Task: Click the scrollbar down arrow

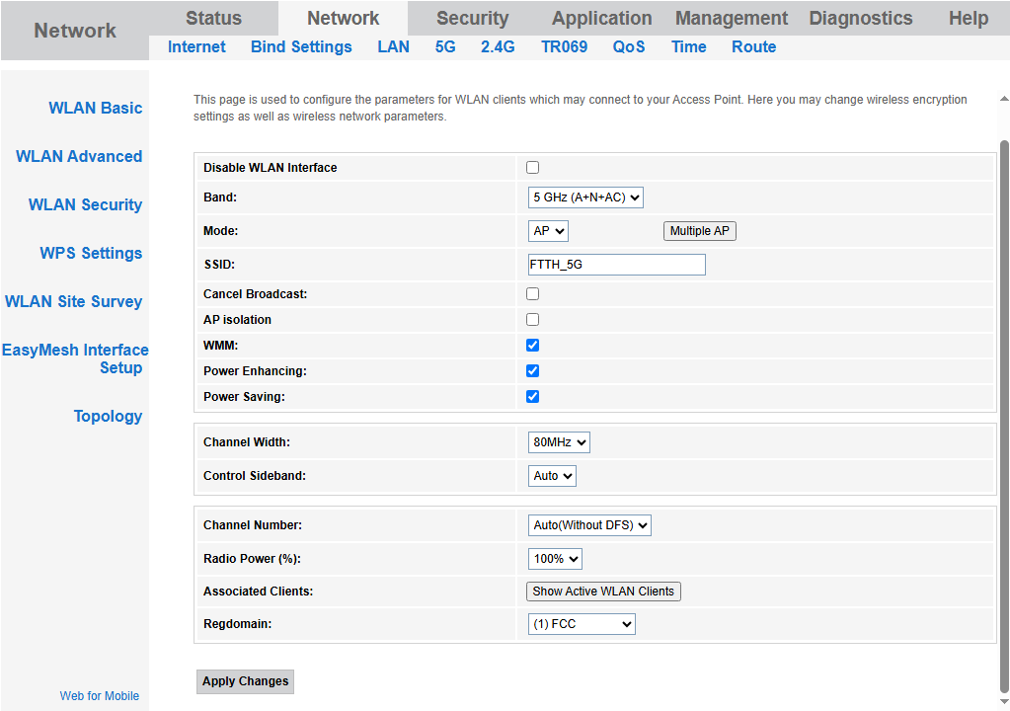Action: tap(1004, 701)
